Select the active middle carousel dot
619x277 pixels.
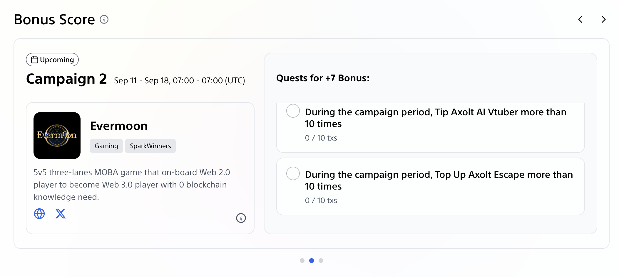312,261
